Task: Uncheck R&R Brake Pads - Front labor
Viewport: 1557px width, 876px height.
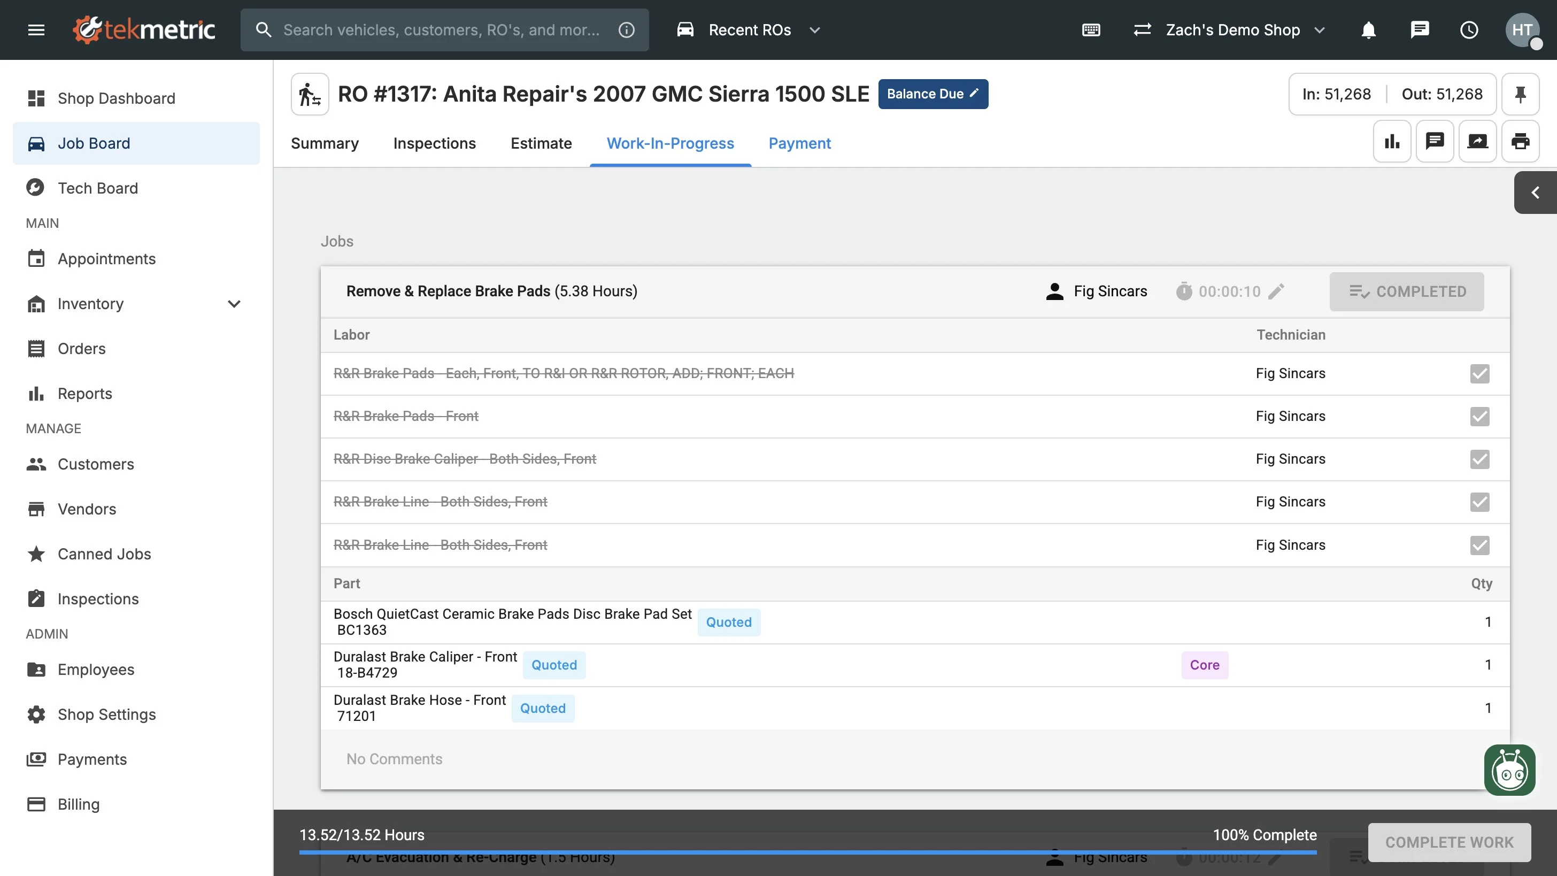Action: coord(1479,417)
